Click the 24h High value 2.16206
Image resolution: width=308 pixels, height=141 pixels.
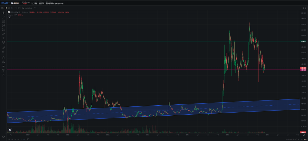pyautogui.click(x=34, y=4)
